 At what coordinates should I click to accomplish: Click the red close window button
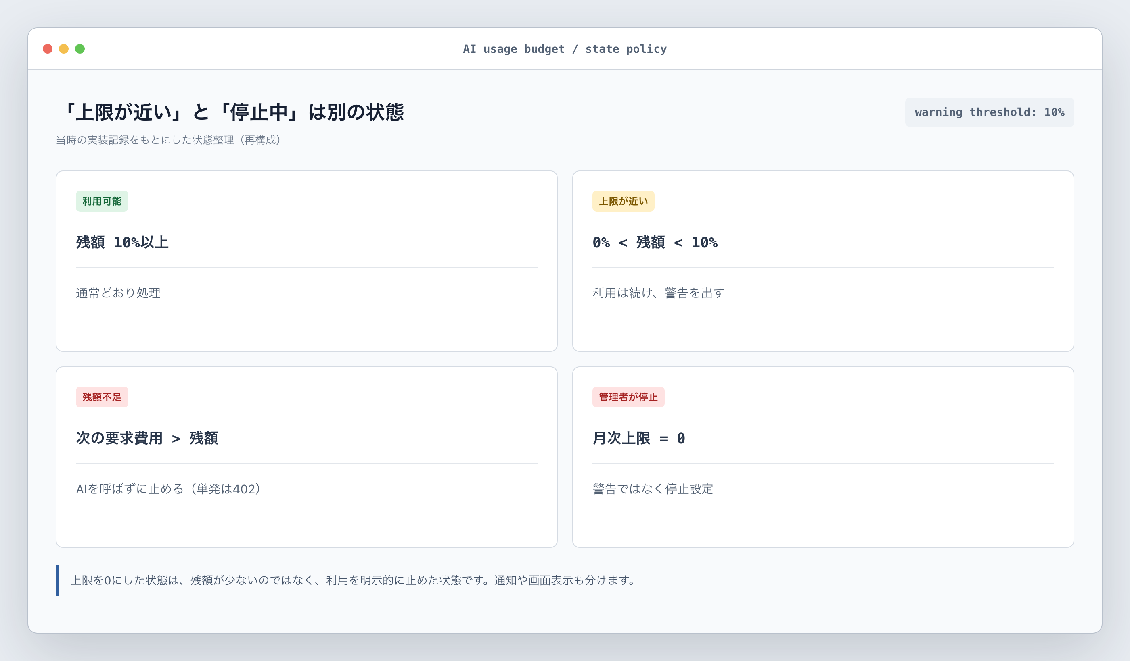48,49
